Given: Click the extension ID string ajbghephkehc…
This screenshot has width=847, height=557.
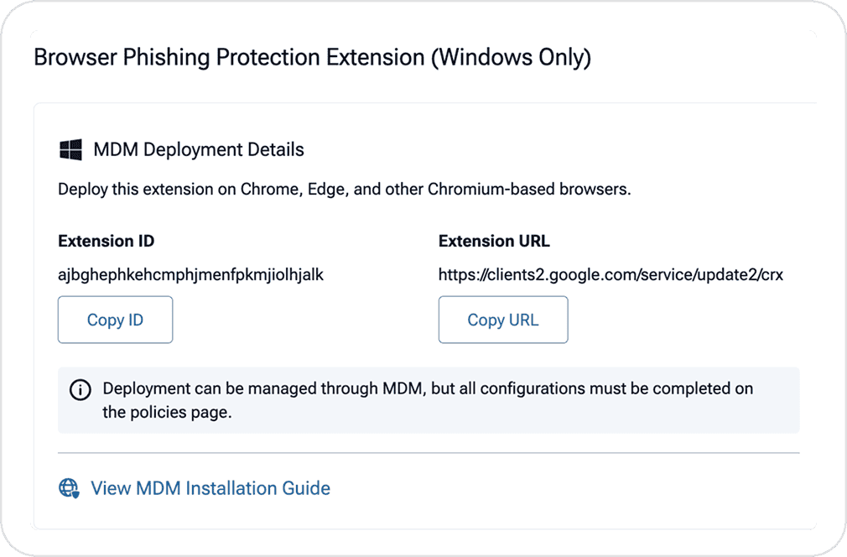Looking at the screenshot, I should tap(190, 274).
